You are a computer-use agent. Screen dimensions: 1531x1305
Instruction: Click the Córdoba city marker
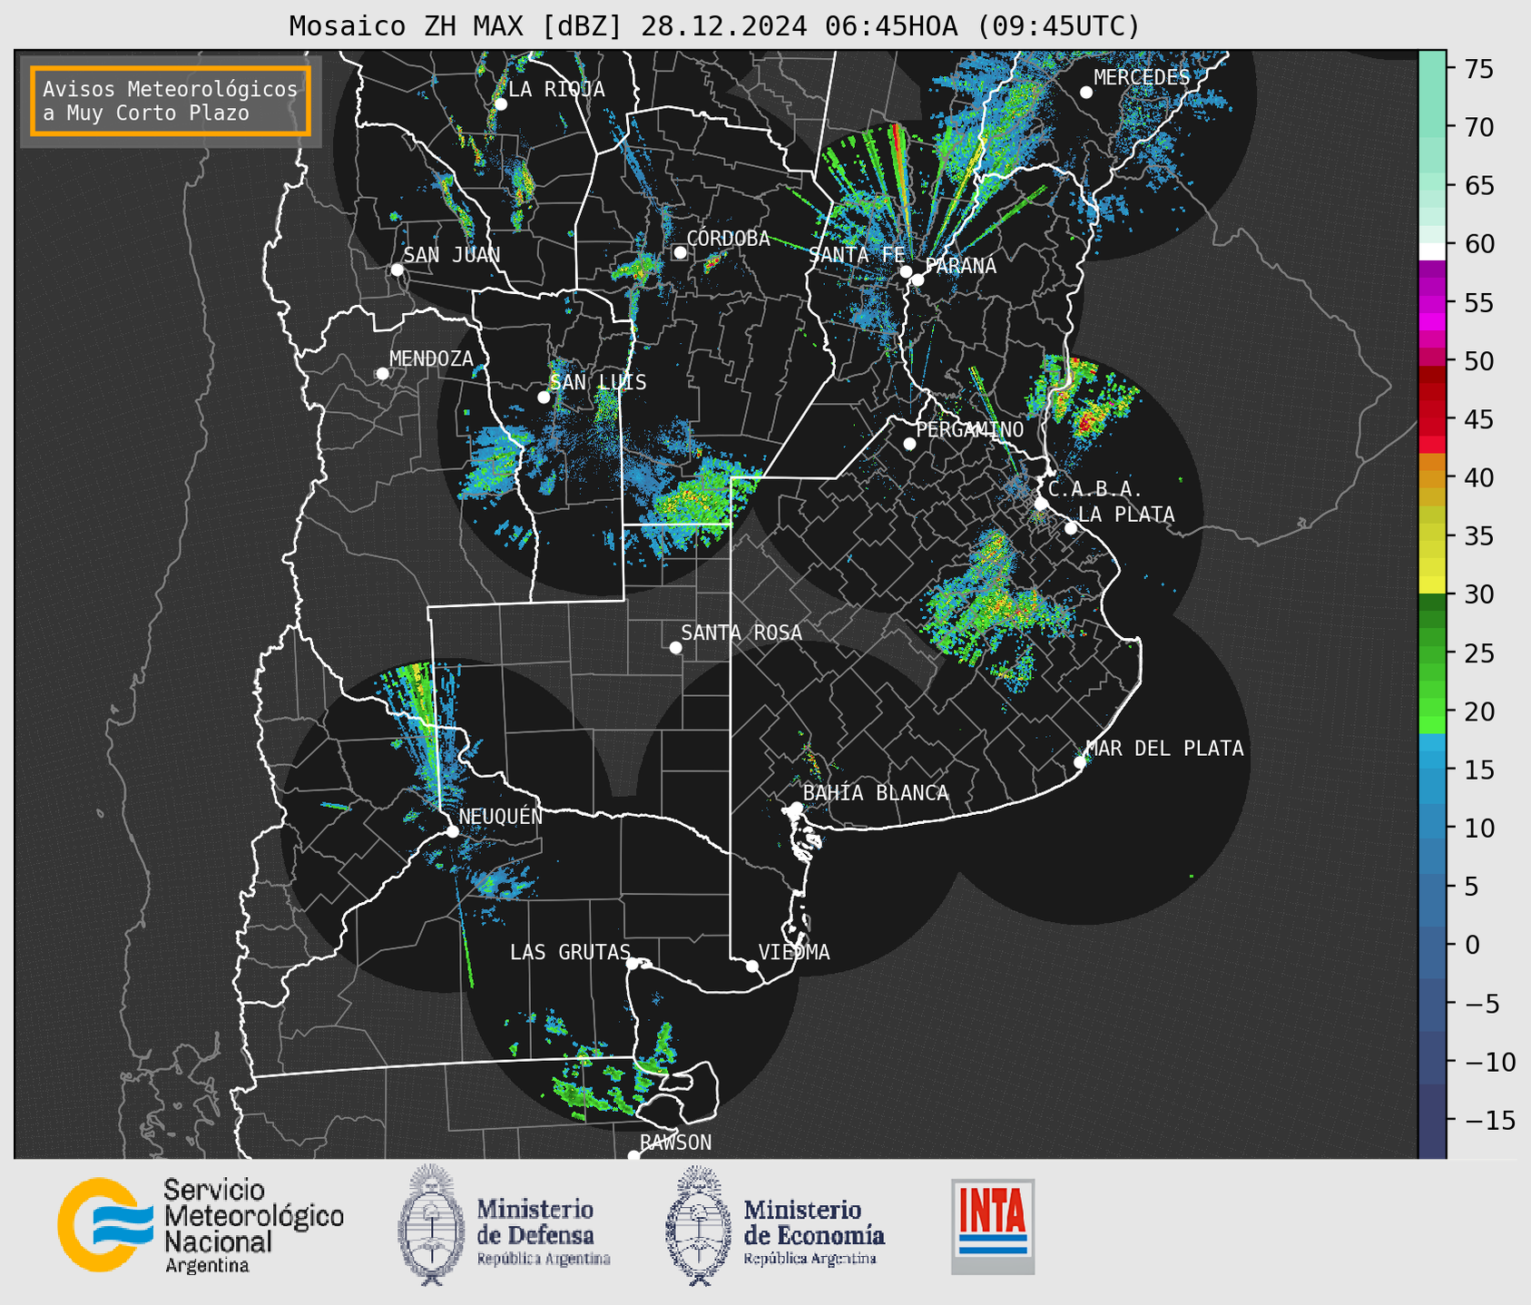(680, 252)
